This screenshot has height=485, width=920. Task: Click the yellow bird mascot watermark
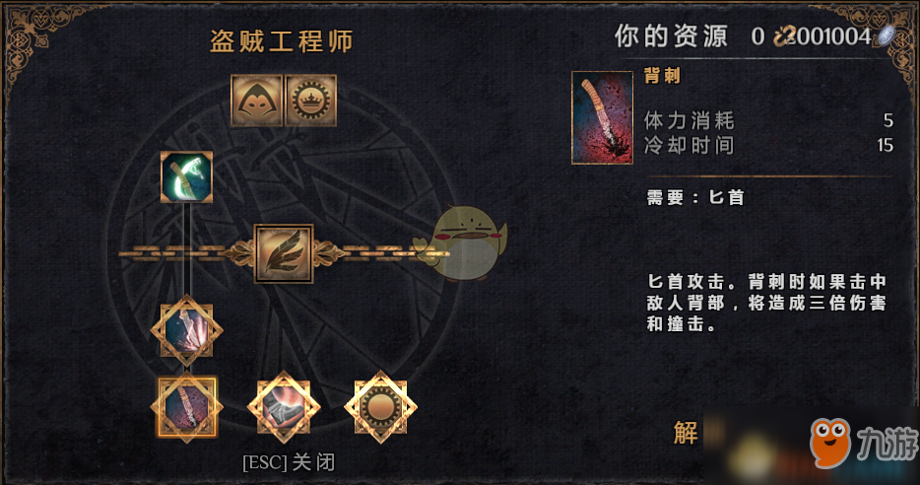tap(461, 242)
